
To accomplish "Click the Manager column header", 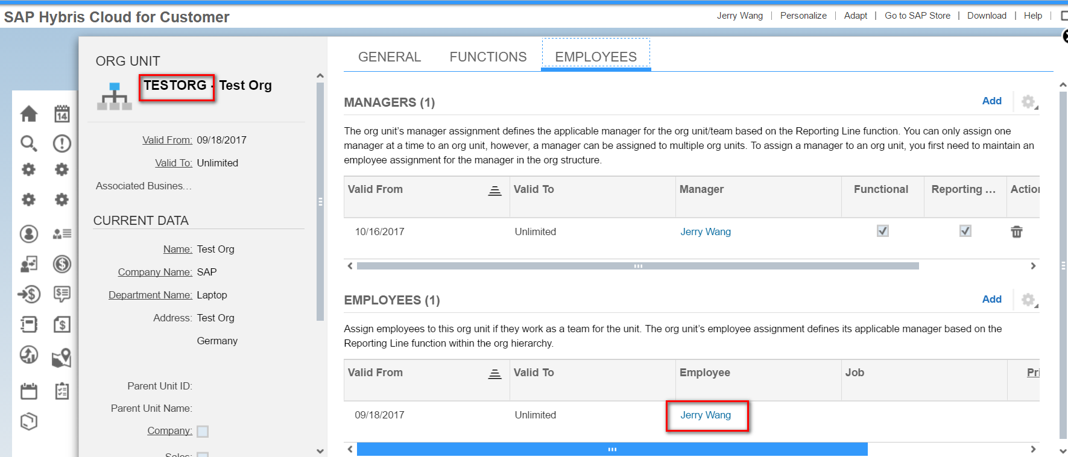I will click(759, 197).
